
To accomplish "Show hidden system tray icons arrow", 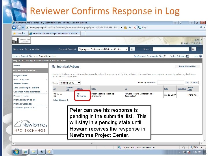I will click(179, 152).
